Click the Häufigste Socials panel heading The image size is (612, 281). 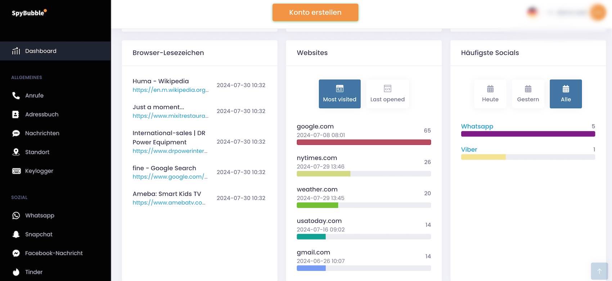click(x=490, y=53)
